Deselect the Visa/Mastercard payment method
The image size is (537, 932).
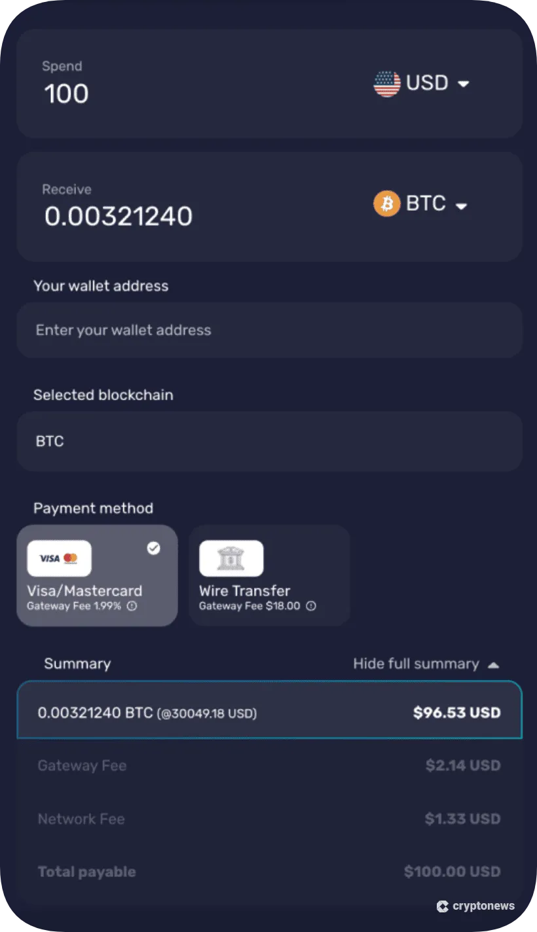97,575
